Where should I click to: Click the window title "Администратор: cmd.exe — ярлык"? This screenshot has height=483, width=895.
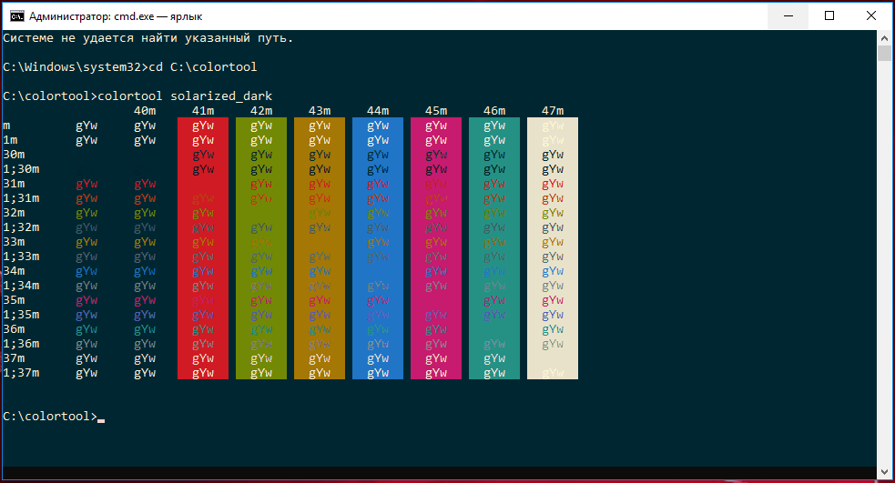[x=116, y=16]
